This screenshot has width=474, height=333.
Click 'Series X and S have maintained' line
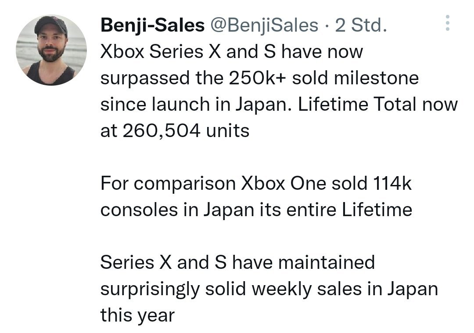click(237, 262)
